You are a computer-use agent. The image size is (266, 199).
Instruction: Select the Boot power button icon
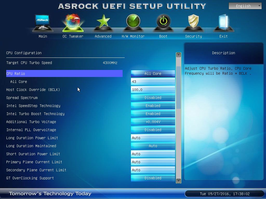(163, 23)
